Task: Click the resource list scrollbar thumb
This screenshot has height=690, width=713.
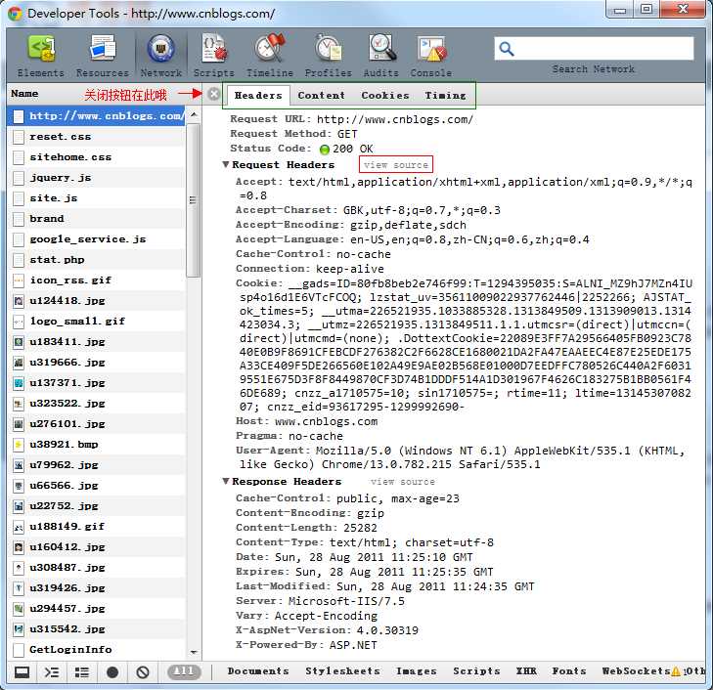Action: pyautogui.click(x=194, y=200)
